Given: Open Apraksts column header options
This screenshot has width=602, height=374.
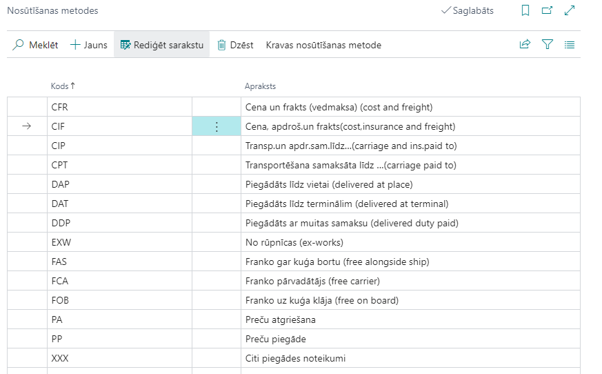Looking at the screenshot, I should click(x=261, y=86).
